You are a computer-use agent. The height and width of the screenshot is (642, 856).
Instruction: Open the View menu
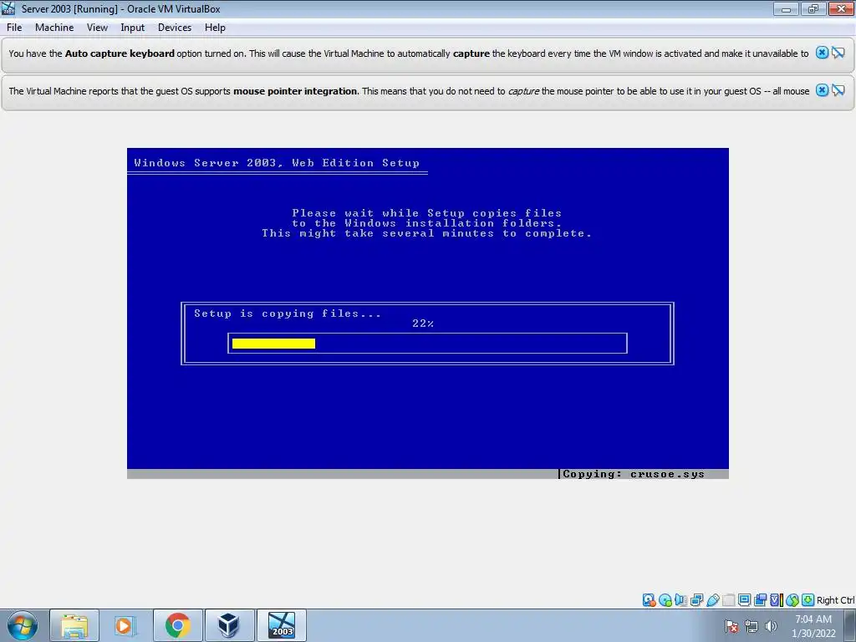(97, 28)
